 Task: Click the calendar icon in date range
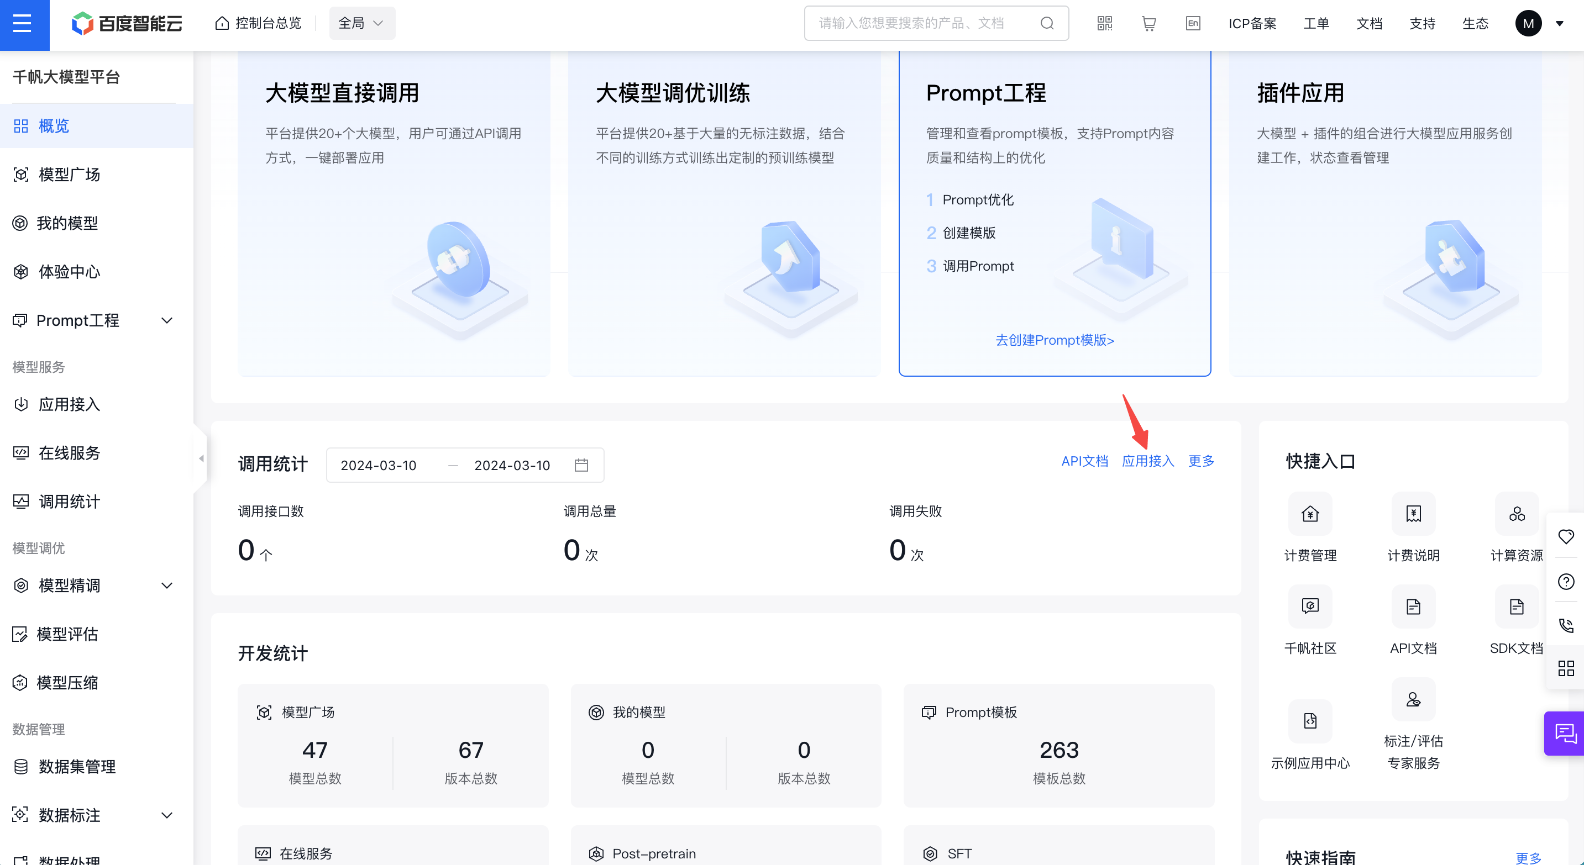(581, 465)
